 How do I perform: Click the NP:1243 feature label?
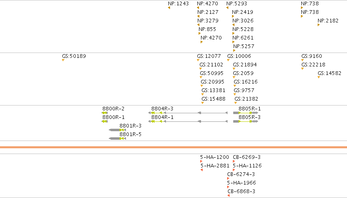178,4
